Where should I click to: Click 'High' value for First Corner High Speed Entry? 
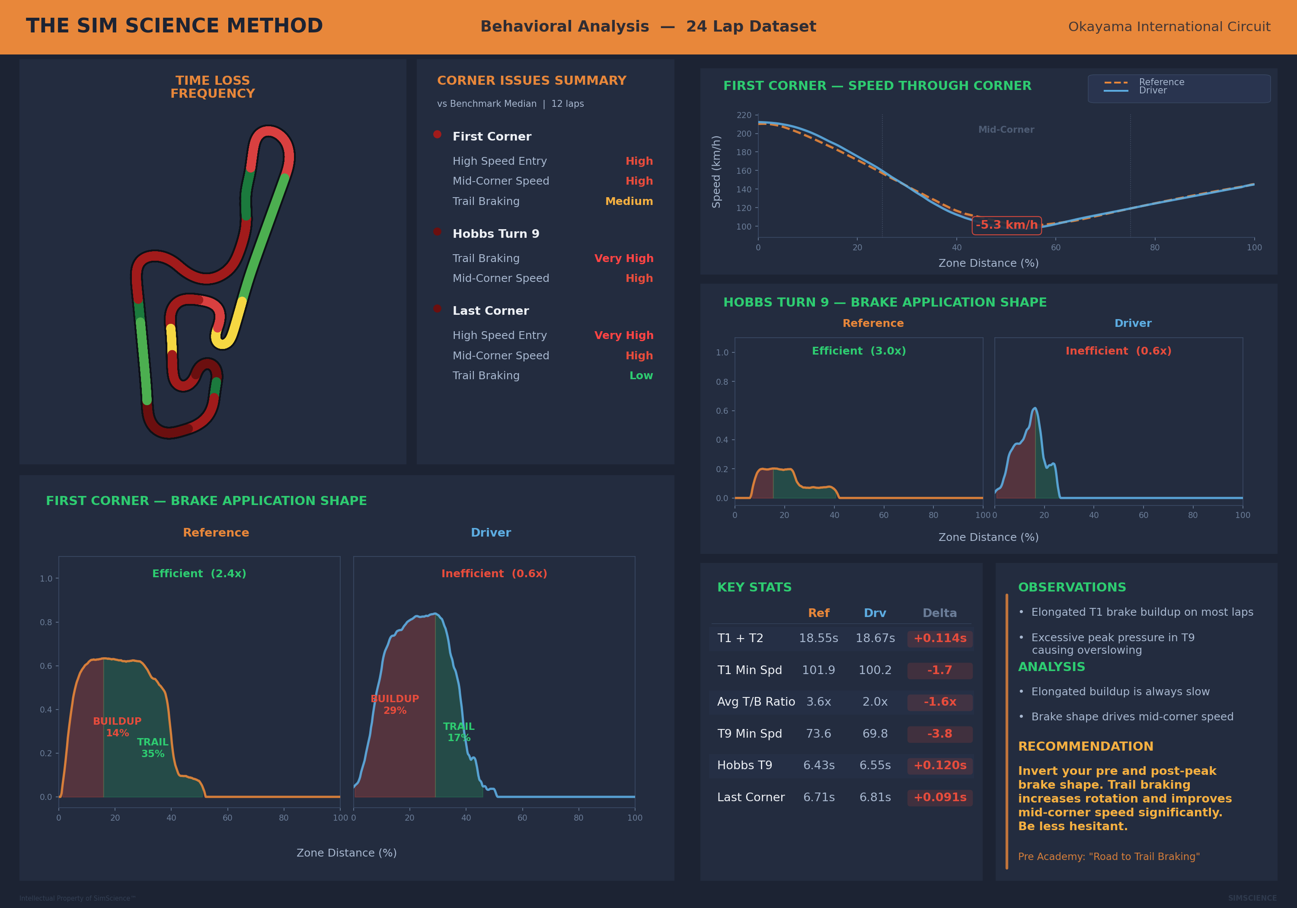pyautogui.click(x=639, y=161)
